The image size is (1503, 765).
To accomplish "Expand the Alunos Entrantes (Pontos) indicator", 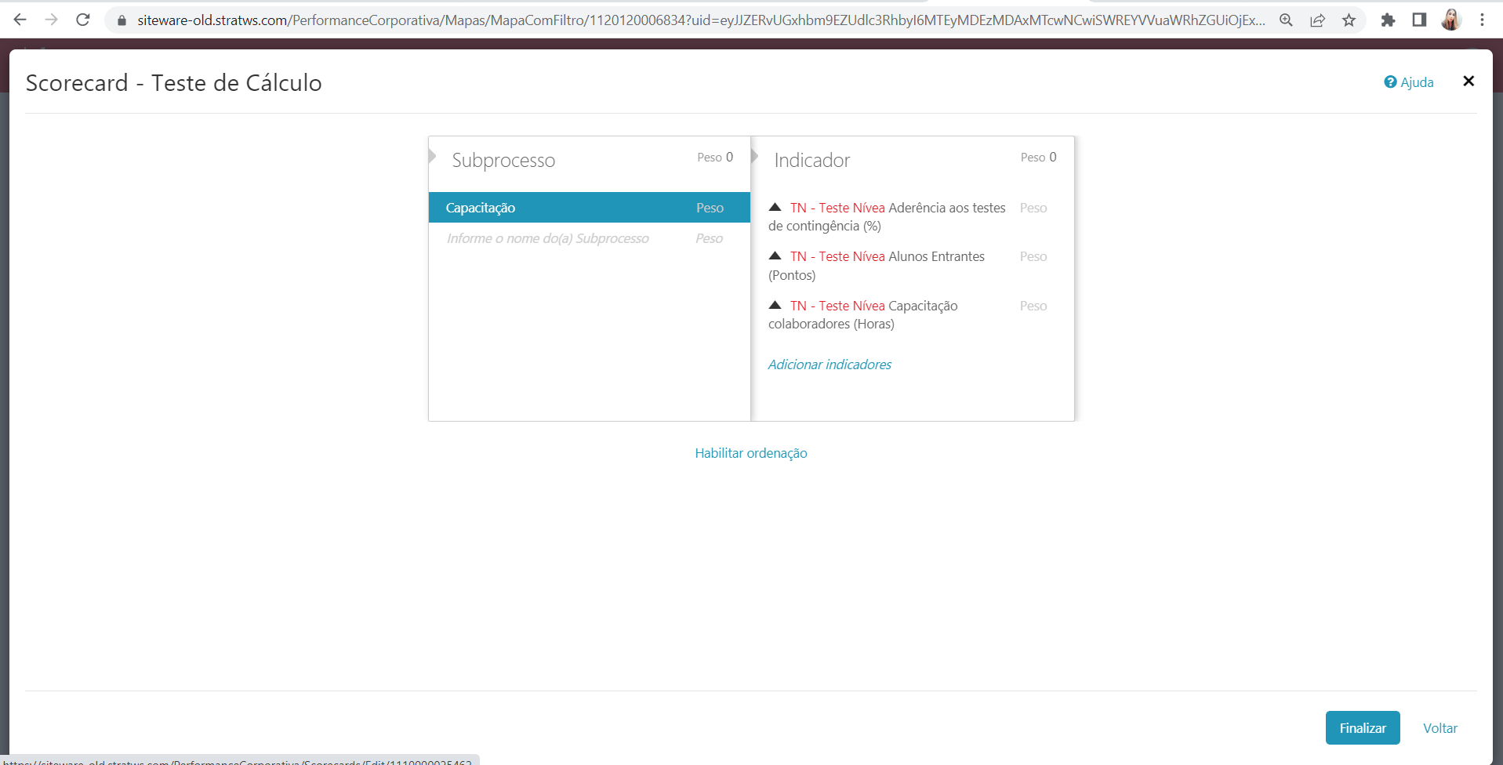I will click(x=775, y=256).
